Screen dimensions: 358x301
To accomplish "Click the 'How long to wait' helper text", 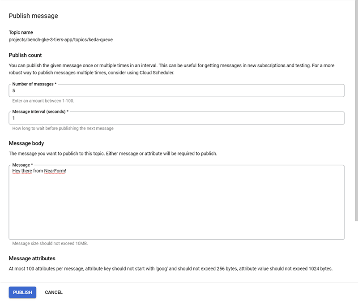I will pyautogui.click(x=63, y=128).
